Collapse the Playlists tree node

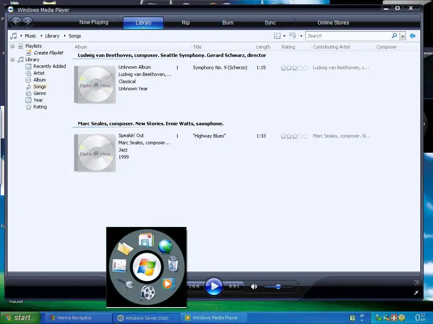coord(12,46)
